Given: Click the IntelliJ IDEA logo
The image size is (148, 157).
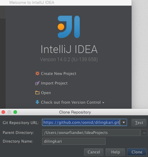Looking at the screenshot, I should [69, 27].
